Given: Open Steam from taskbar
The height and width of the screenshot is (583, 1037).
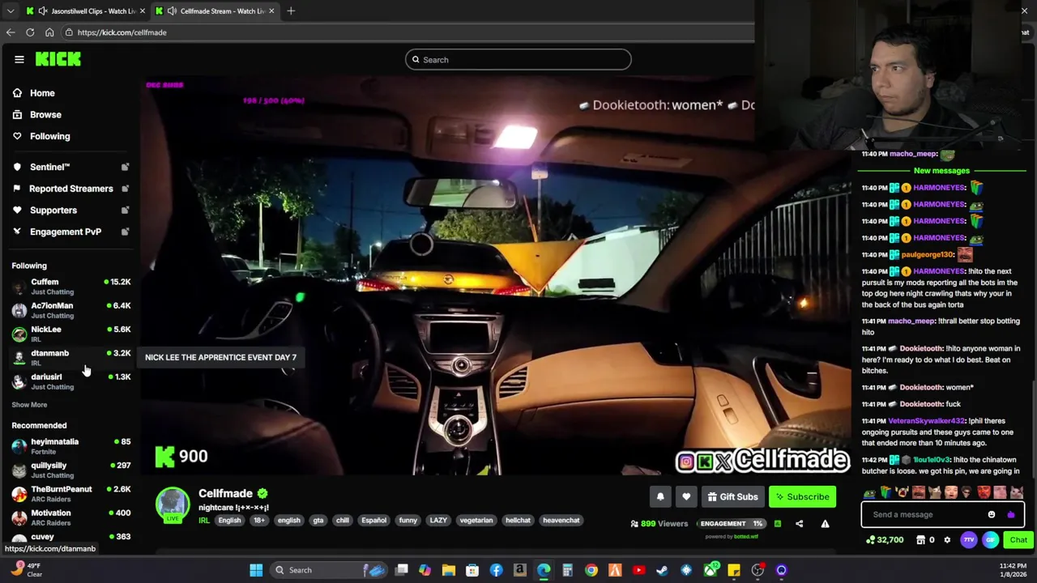Looking at the screenshot, I should pos(662,570).
